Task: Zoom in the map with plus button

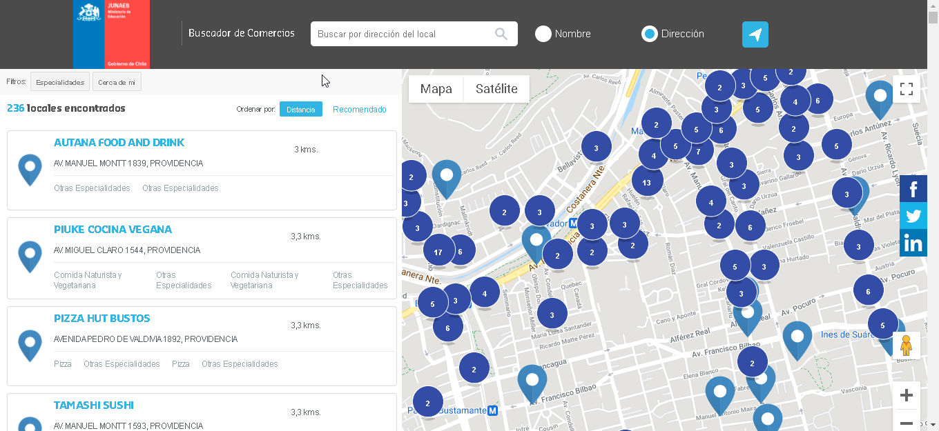Action: (907, 395)
